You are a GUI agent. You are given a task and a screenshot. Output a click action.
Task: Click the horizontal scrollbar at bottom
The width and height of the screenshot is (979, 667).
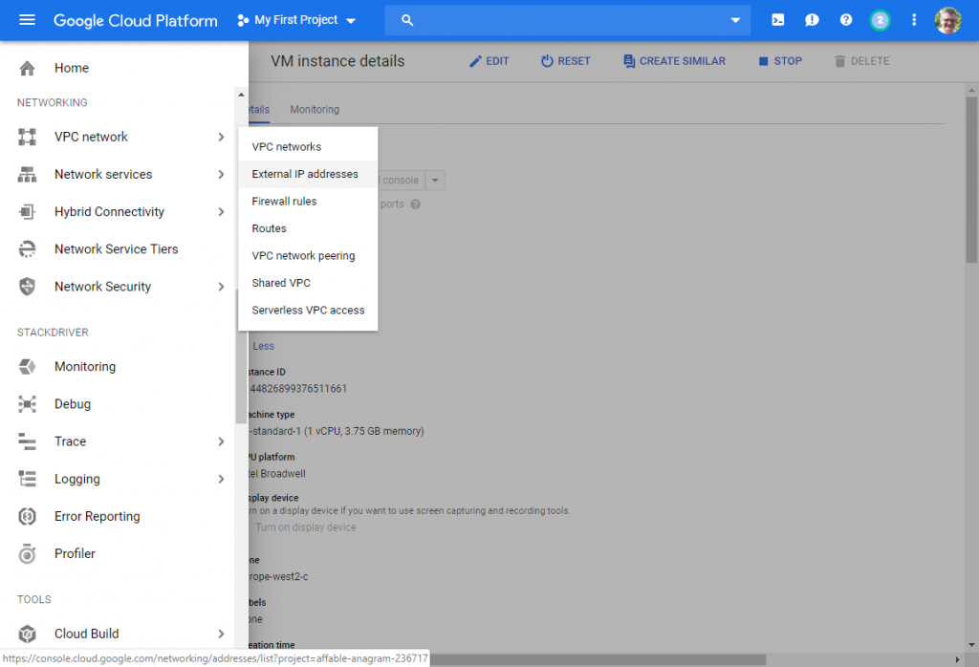pos(598,659)
